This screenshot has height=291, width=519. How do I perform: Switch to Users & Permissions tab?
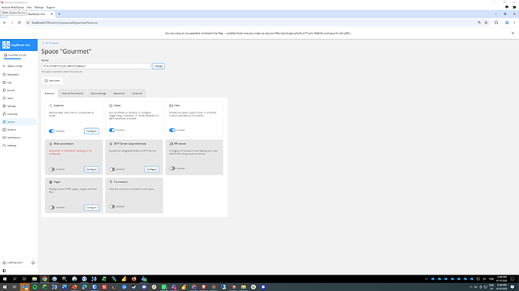coord(72,93)
